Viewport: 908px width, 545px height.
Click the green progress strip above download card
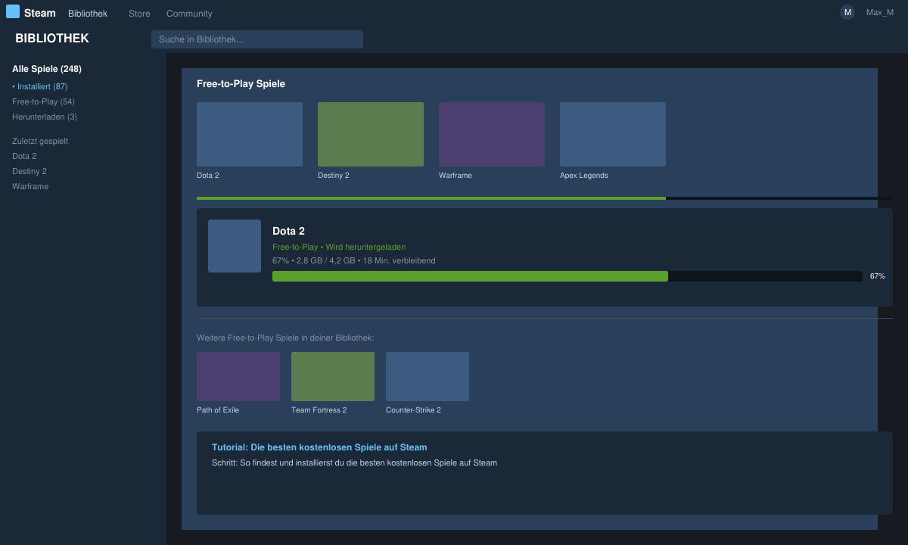click(x=431, y=198)
